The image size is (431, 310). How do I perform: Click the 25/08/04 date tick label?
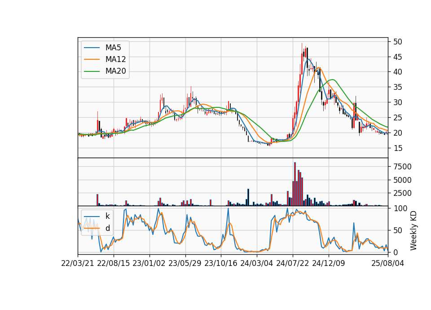click(x=387, y=263)
